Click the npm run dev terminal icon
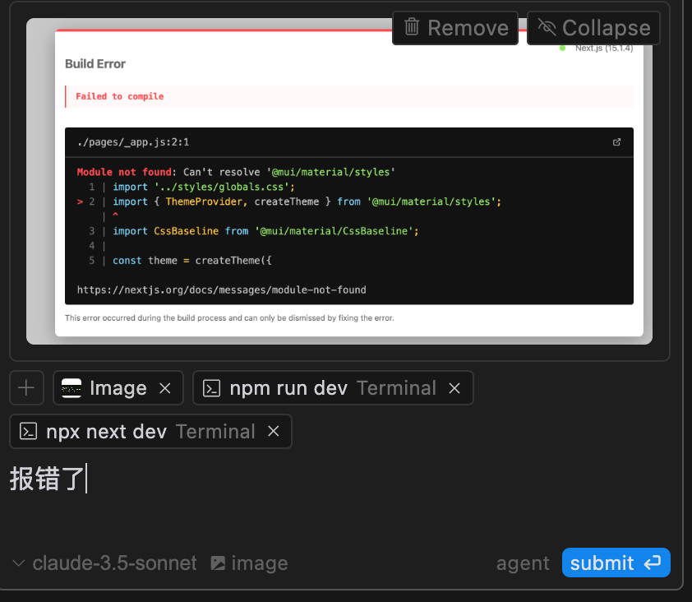The height and width of the screenshot is (602, 692). 211,388
